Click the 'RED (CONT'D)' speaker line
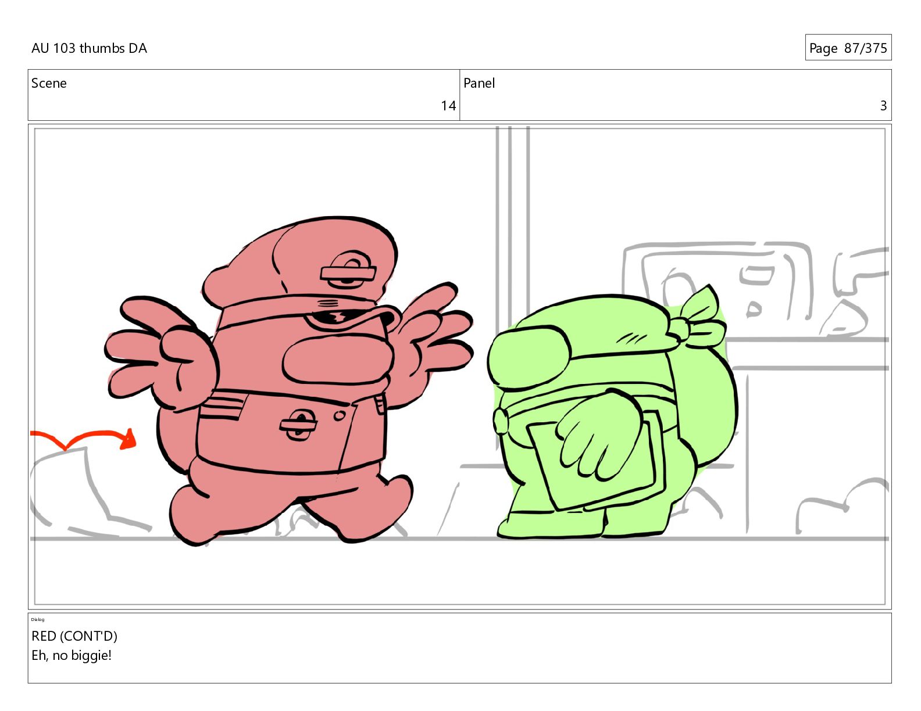Viewport: 921px width, 711px height. click(x=74, y=636)
